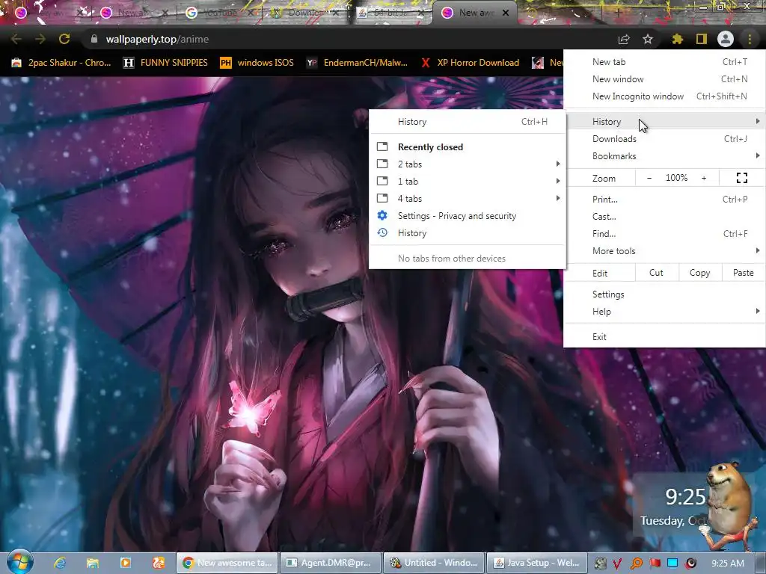Viewport: 766px width, 574px height.
Task: Open a new tab with plus button
Action: click(618, 13)
